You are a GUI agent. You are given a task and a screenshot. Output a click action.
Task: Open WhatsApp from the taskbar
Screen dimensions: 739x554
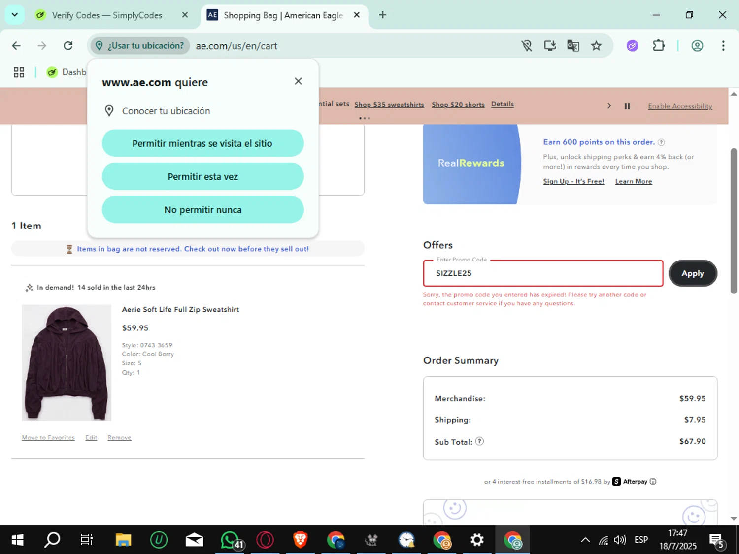click(231, 540)
